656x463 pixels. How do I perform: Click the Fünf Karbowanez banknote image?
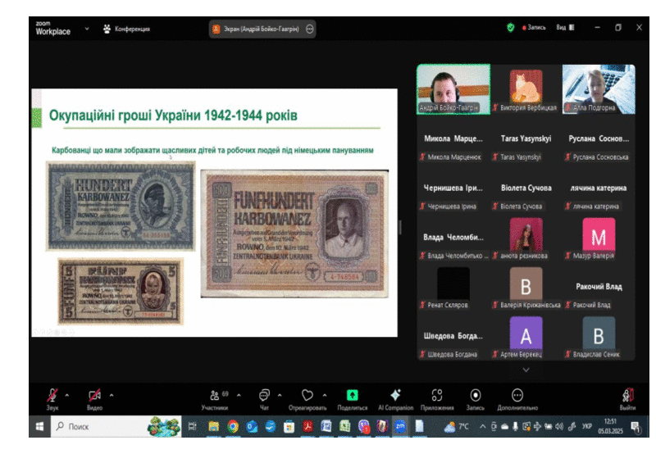point(121,292)
